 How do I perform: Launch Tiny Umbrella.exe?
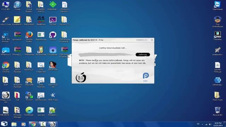pyautogui.click(x=218, y=22)
